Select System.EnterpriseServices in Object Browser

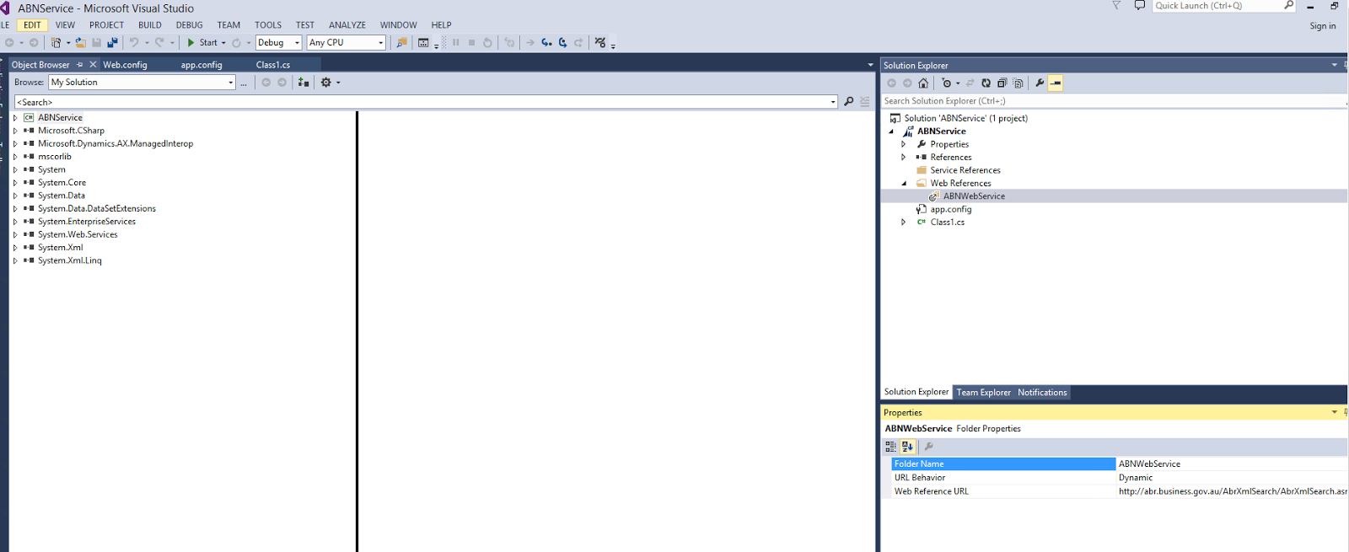[x=87, y=222]
